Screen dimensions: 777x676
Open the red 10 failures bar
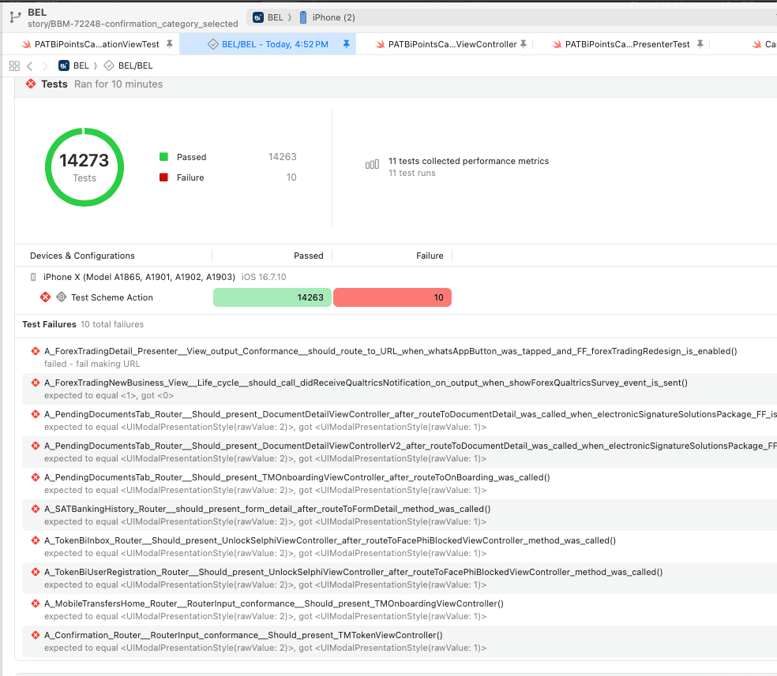(x=392, y=297)
